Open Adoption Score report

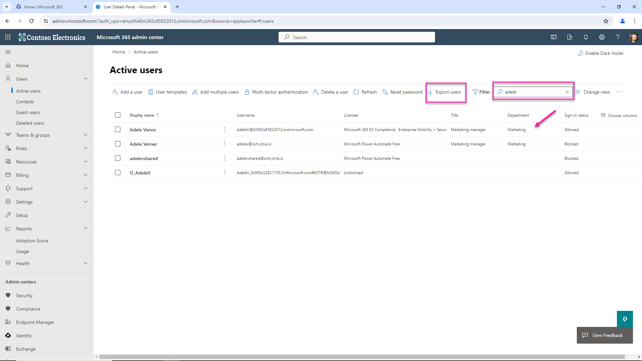(x=32, y=241)
